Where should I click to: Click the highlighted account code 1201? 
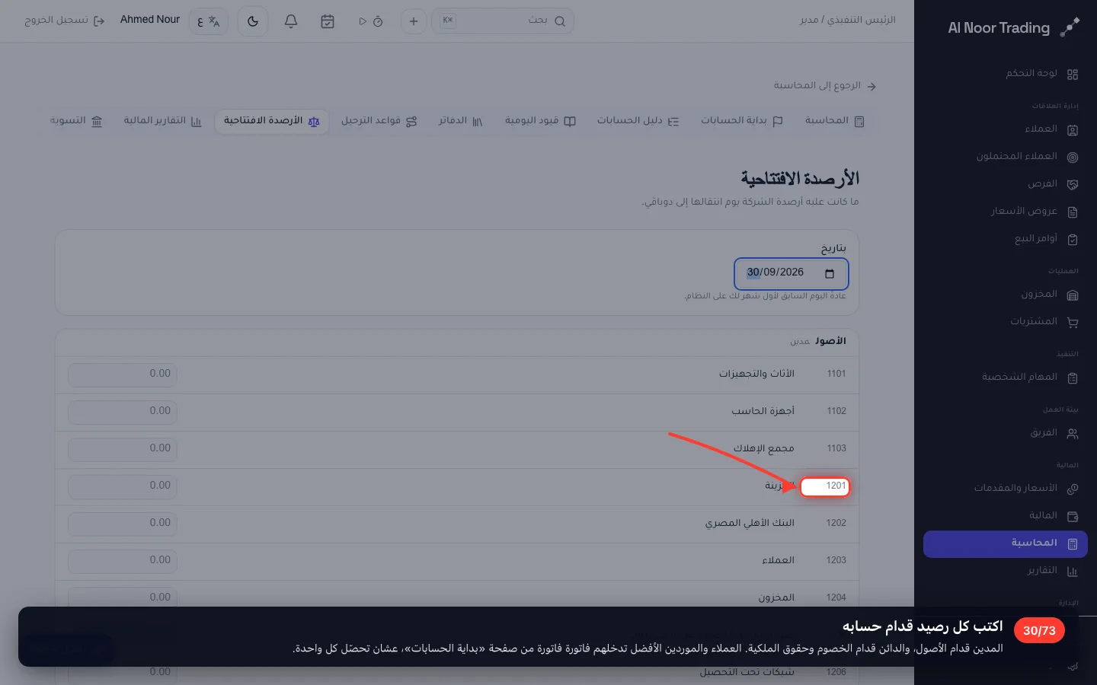pyautogui.click(x=825, y=486)
